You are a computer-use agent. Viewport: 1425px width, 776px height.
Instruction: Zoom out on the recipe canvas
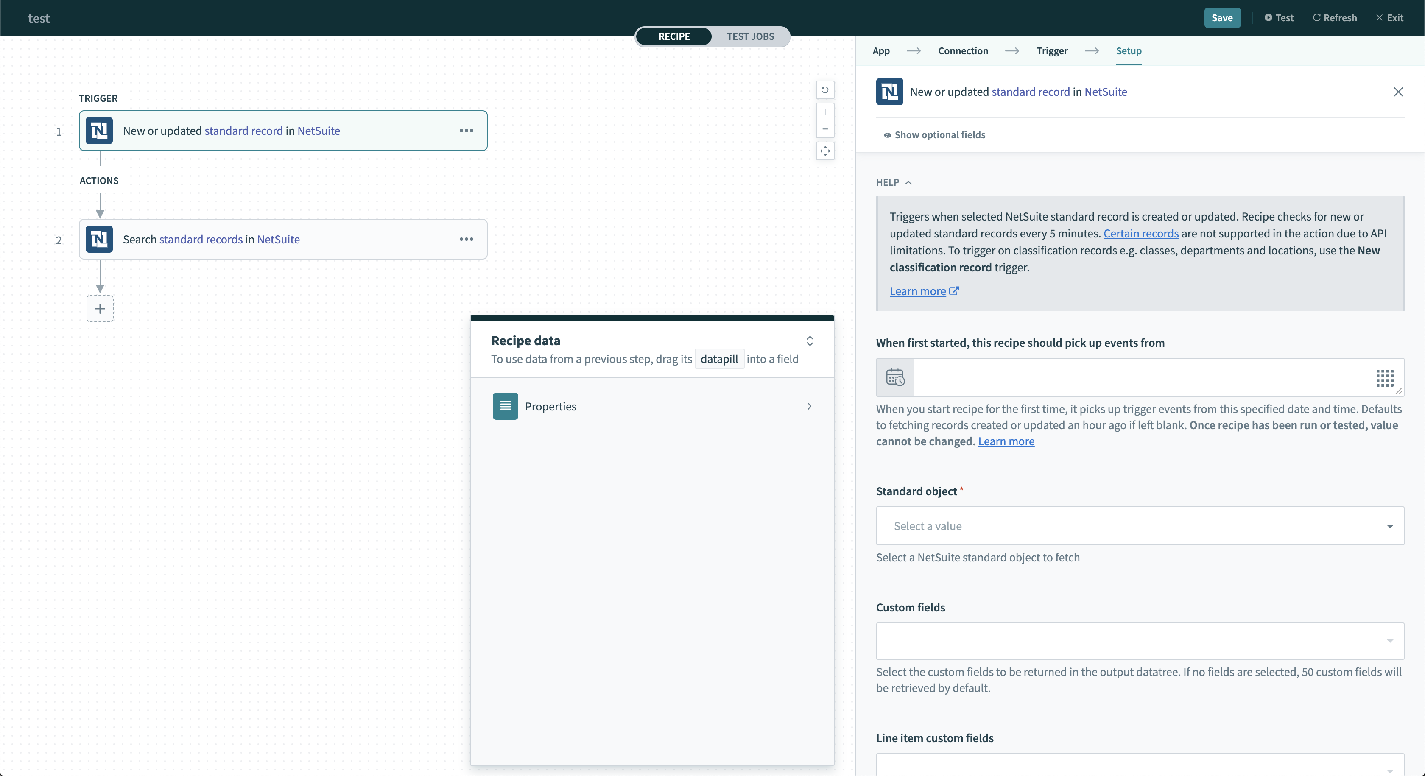[825, 129]
